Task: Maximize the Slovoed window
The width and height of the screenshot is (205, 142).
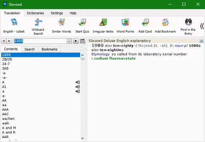Action: 184,4
